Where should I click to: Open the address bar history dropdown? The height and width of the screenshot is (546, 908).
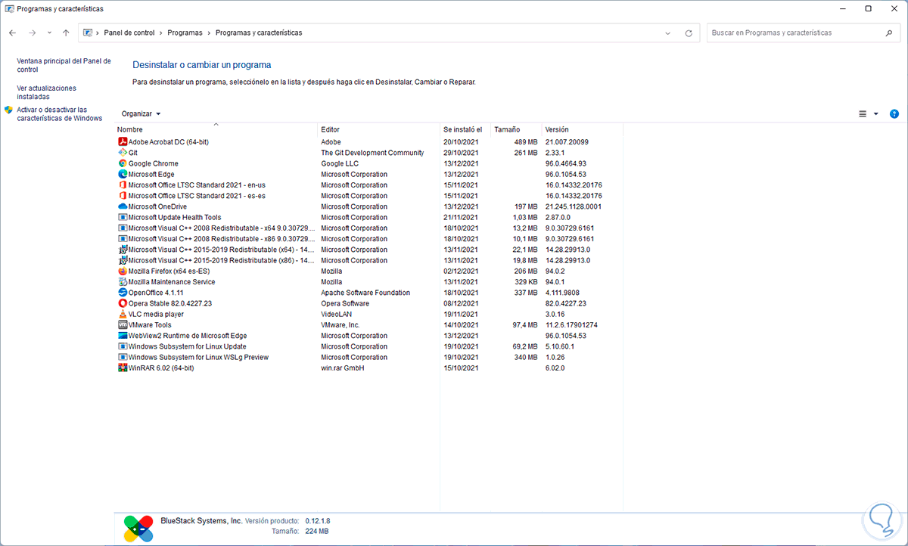(668, 33)
